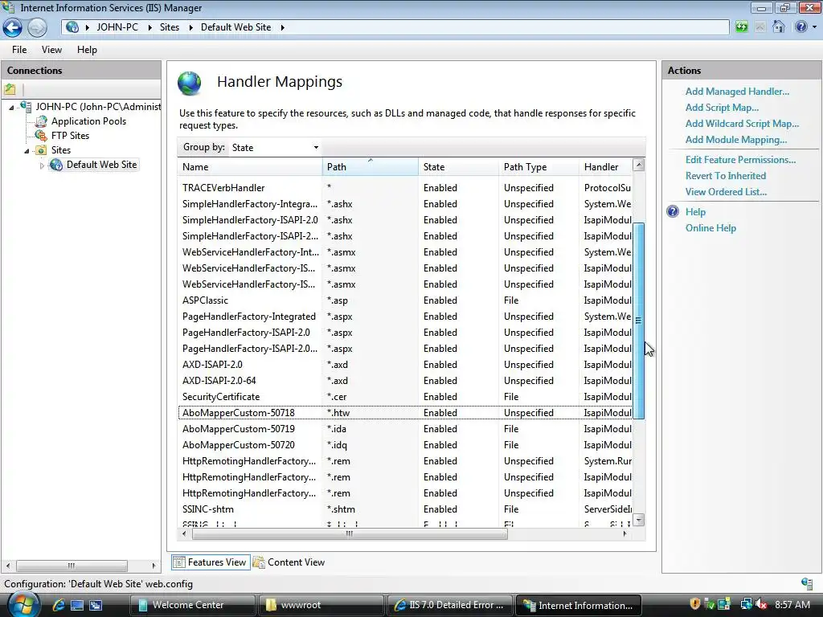Click Revert To Inherited link
The image size is (823, 617).
point(726,176)
